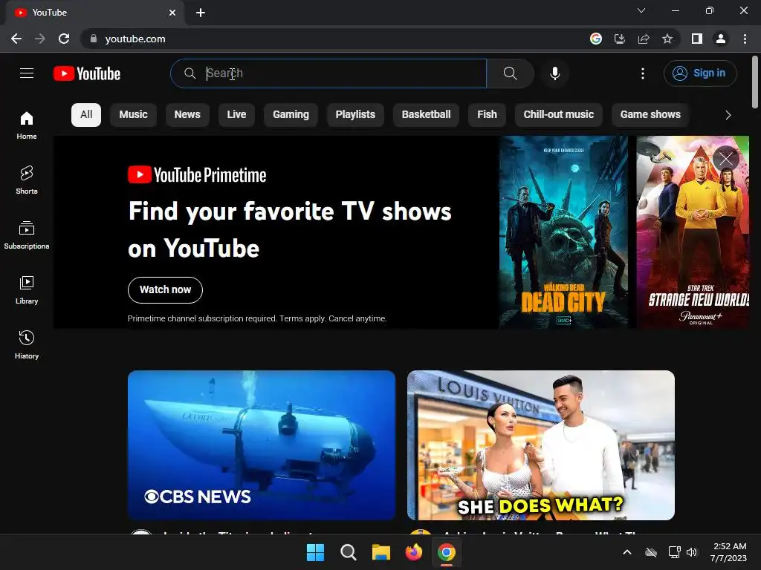The height and width of the screenshot is (570, 761).
Task: Start voice search with the microphone icon
Action: (x=554, y=73)
